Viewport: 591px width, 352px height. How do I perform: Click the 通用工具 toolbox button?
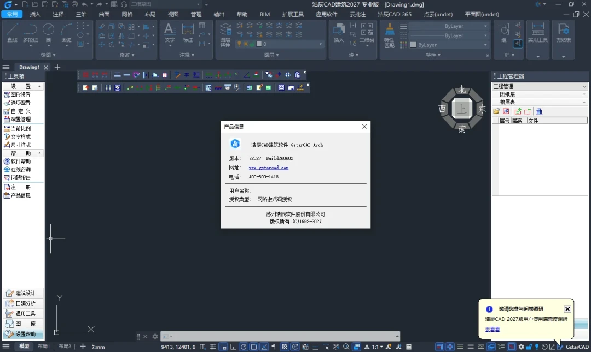pyautogui.click(x=24, y=313)
